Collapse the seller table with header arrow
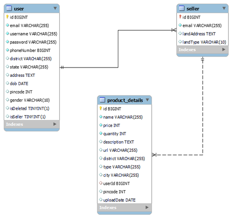The image size is (232, 218). click(x=224, y=8)
